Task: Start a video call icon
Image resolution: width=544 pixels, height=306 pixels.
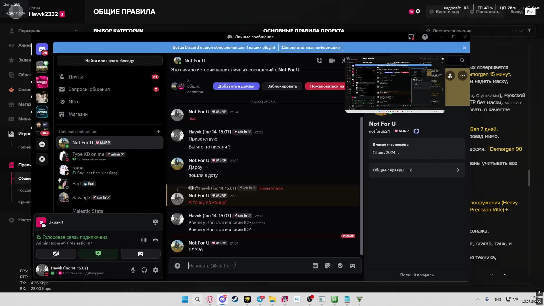Action: tap(331, 61)
